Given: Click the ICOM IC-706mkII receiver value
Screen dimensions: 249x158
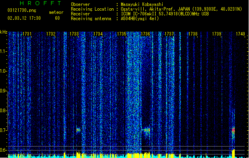Looking at the screenshot, I should pyautogui.click(x=165, y=14).
